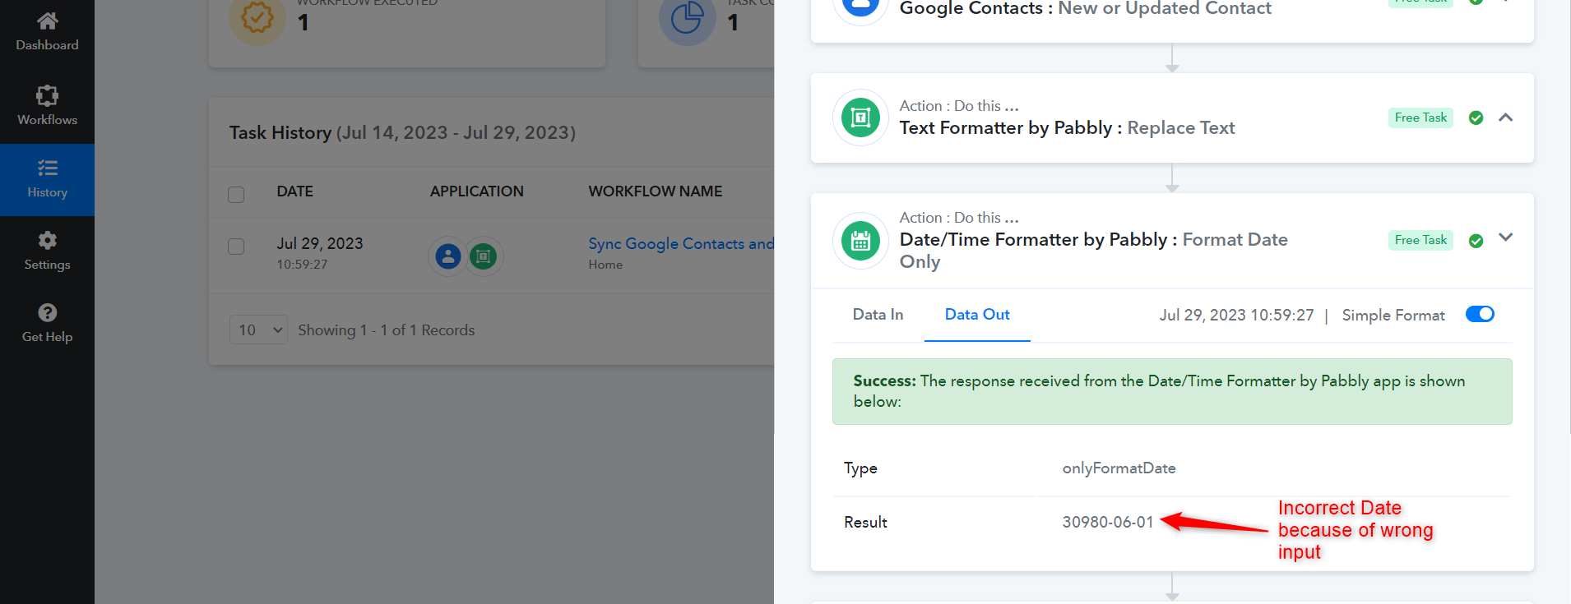
Task: Open Get Help question icon
Action: [x=47, y=312]
